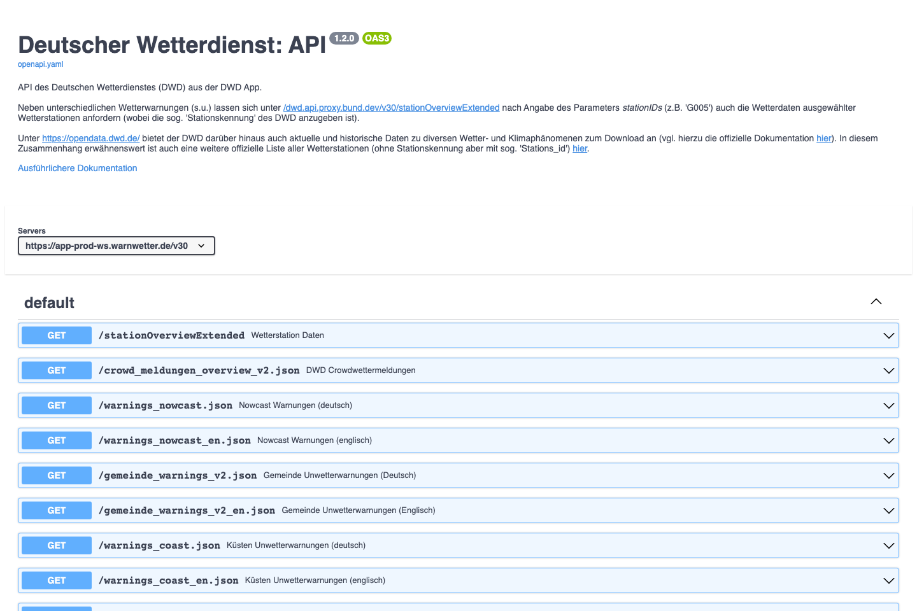Screen dimensions: 917x611
Task: Expand the /stationOverviewExtended endpoint
Action: pos(889,335)
